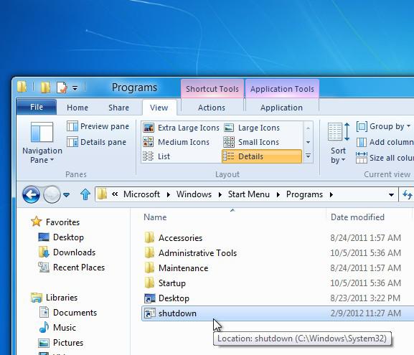Open the Application tab under Application Tools
The height and width of the screenshot is (355, 414).
click(x=281, y=108)
